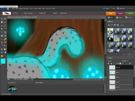Select the Zoom tool

5,19
